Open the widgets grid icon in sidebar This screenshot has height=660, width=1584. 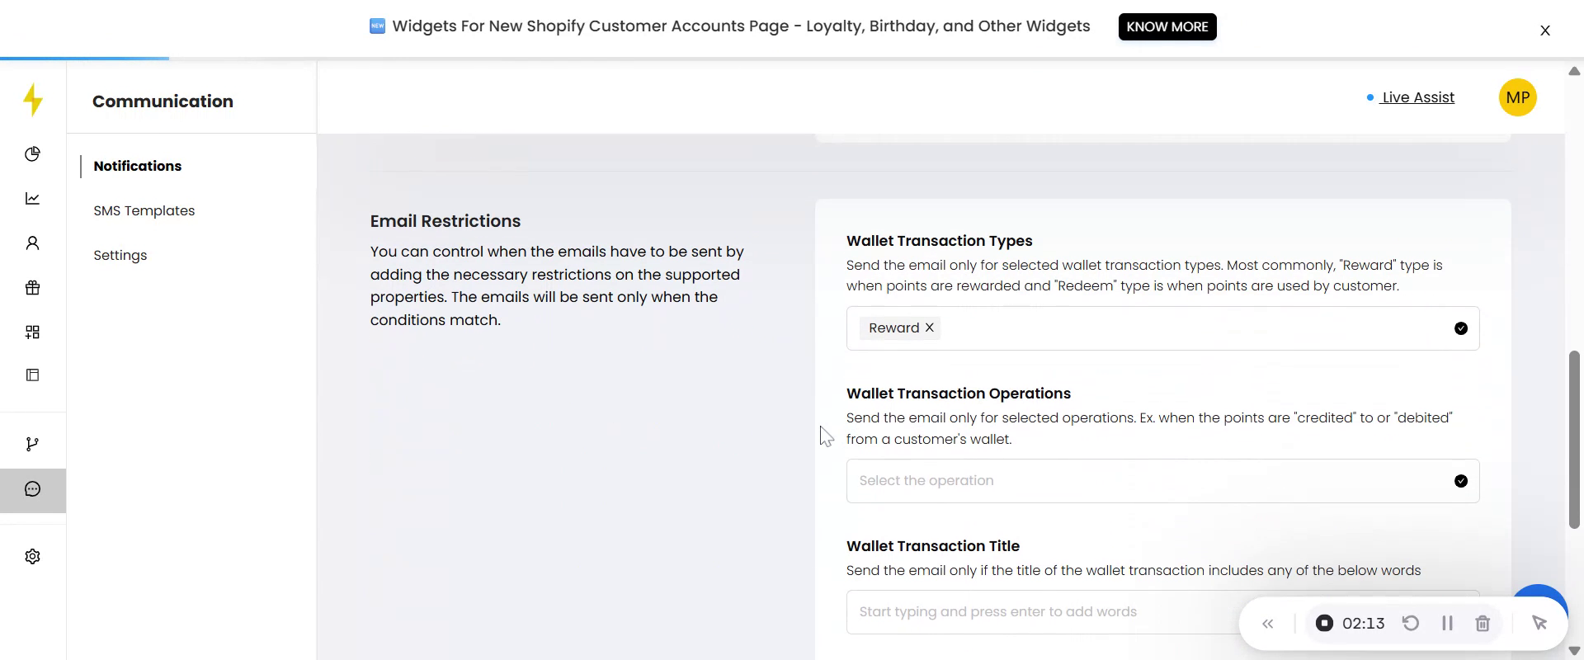point(33,332)
